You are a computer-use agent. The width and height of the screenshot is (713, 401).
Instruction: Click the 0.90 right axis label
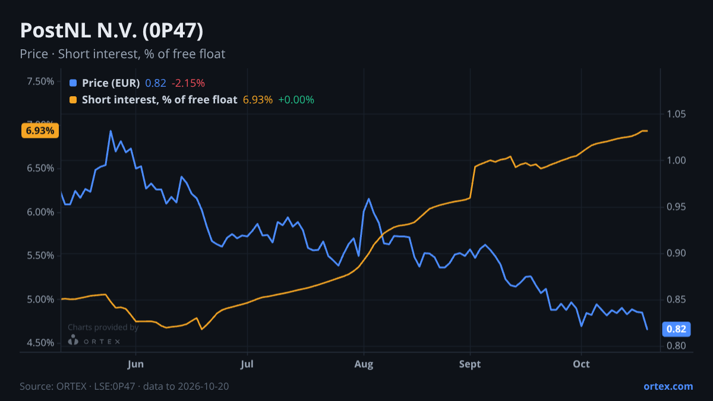pyautogui.click(x=677, y=253)
